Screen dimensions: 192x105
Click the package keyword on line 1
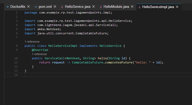coord(31,13)
